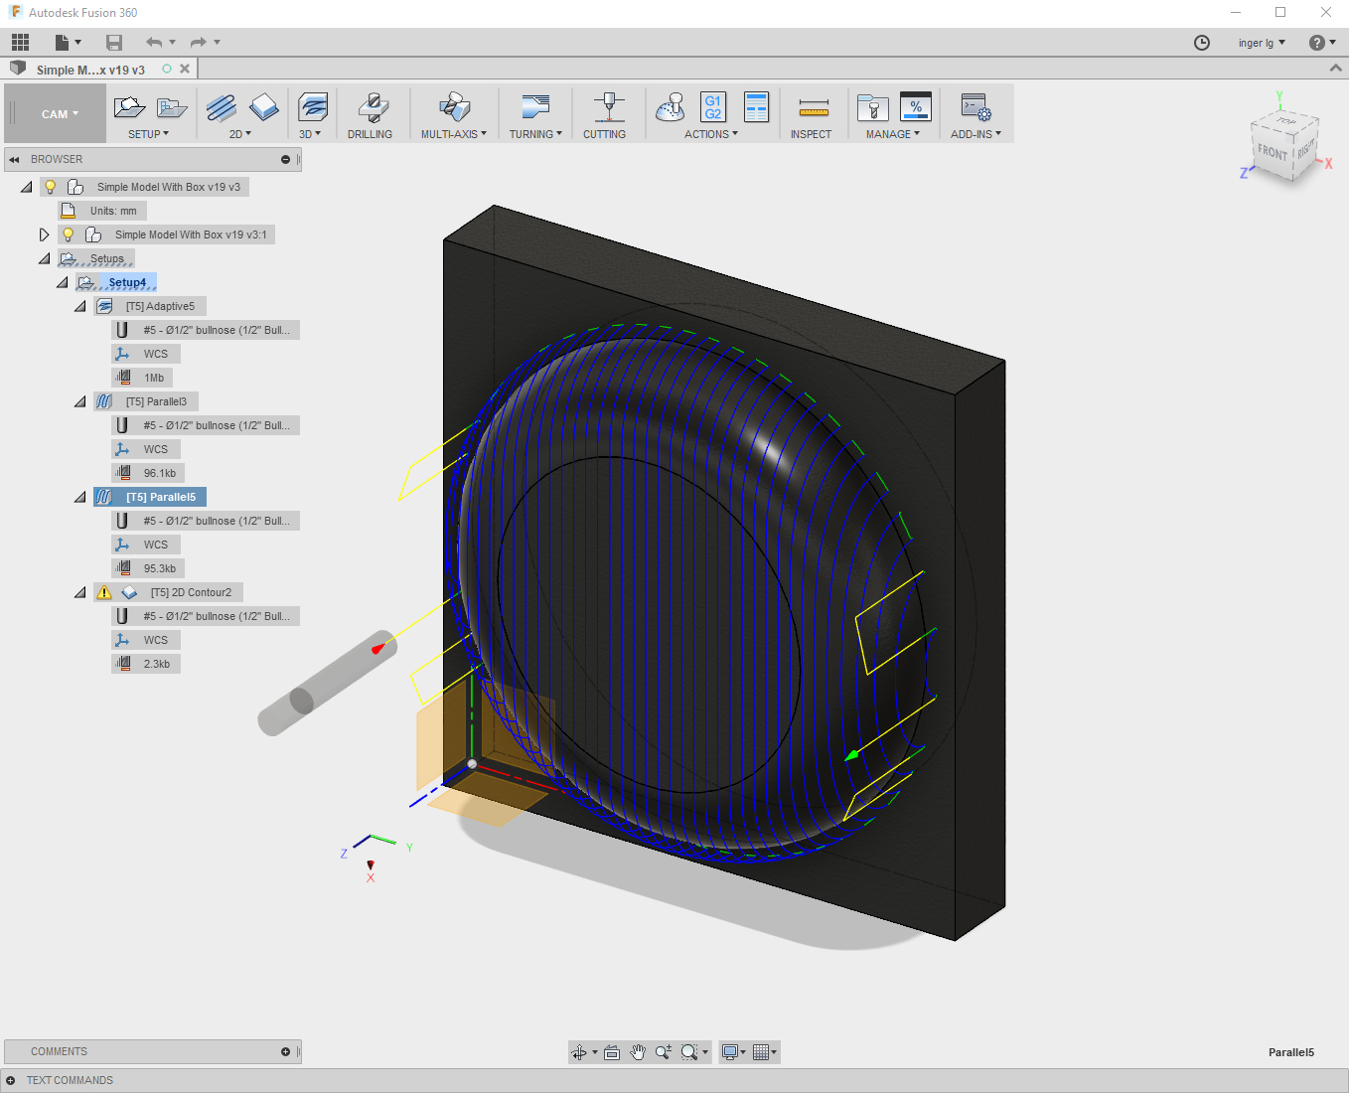This screenshot has height=1093, width=1349.
Task: Open the Task Manager percent icon
Action: click(916, 106)
